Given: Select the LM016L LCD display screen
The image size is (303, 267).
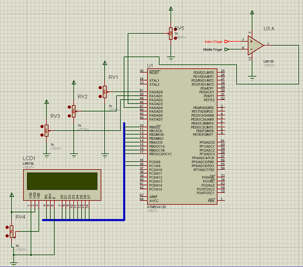Looking at the screenshot, I should click(62, 181).
